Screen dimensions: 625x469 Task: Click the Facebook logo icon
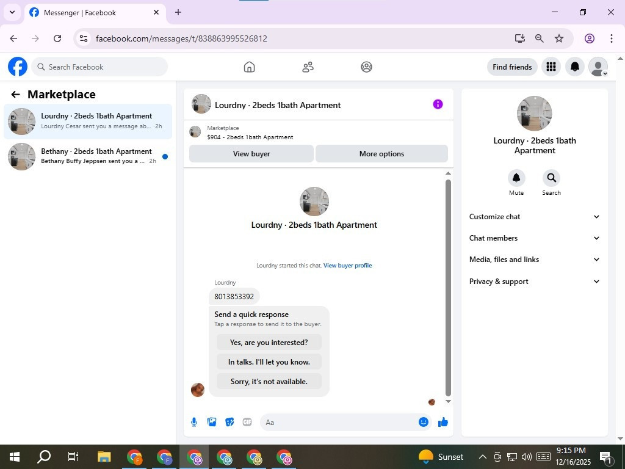click(18, 67)
